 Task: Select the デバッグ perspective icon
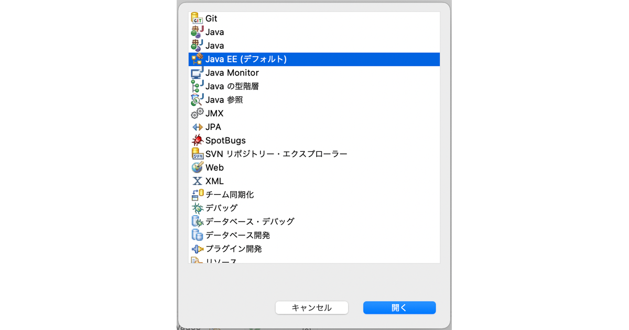[198, 208]
